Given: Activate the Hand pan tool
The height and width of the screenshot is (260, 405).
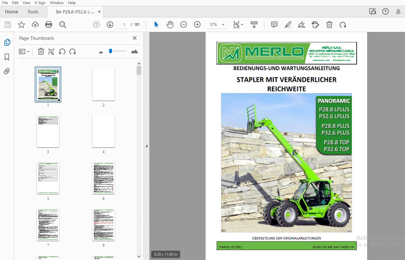Looking at the screenshot, I should pyautogui.click(x=170, y=25).
